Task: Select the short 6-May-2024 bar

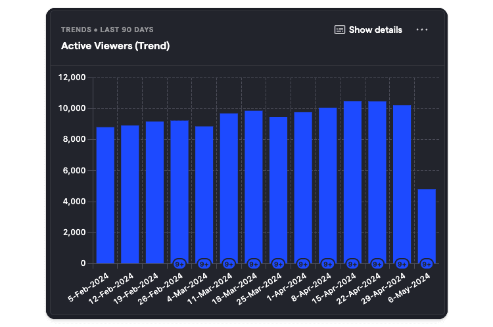Action: click(x=427, y=225)
